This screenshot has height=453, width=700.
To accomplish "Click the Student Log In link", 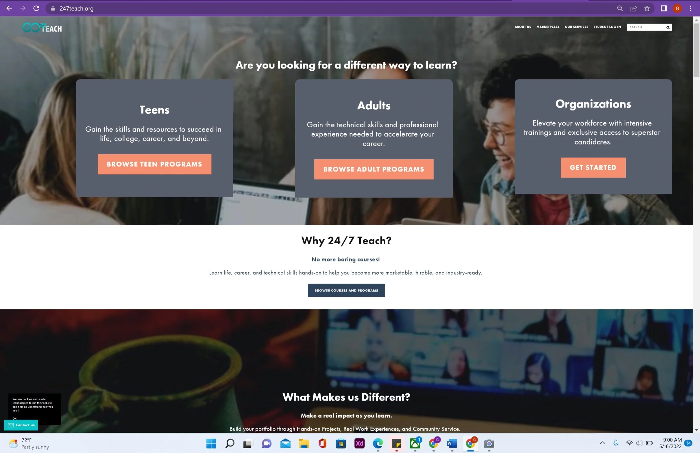I will click(x=607, y=27).
